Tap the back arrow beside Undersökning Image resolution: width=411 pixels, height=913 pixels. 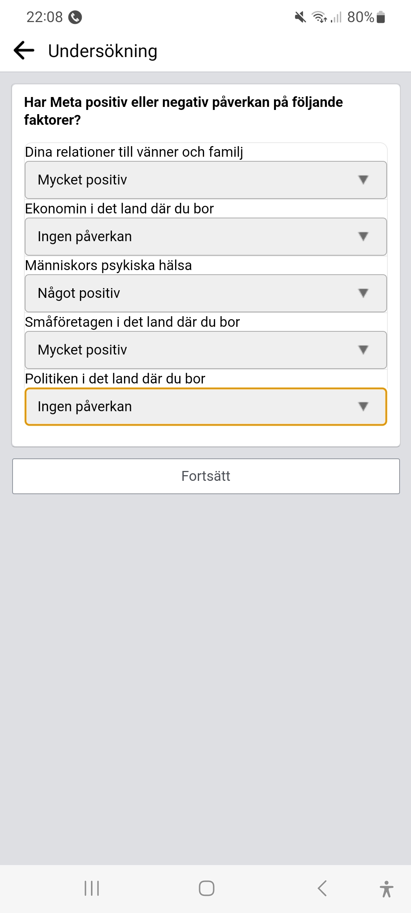point(24,51)
